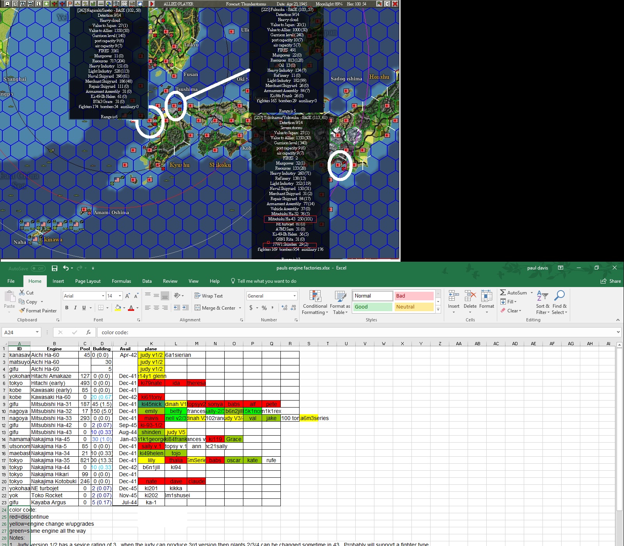This screenshot has height=546, width=624.
Task: Click the Copy icon in Clipboard
Action: point(22,301)
